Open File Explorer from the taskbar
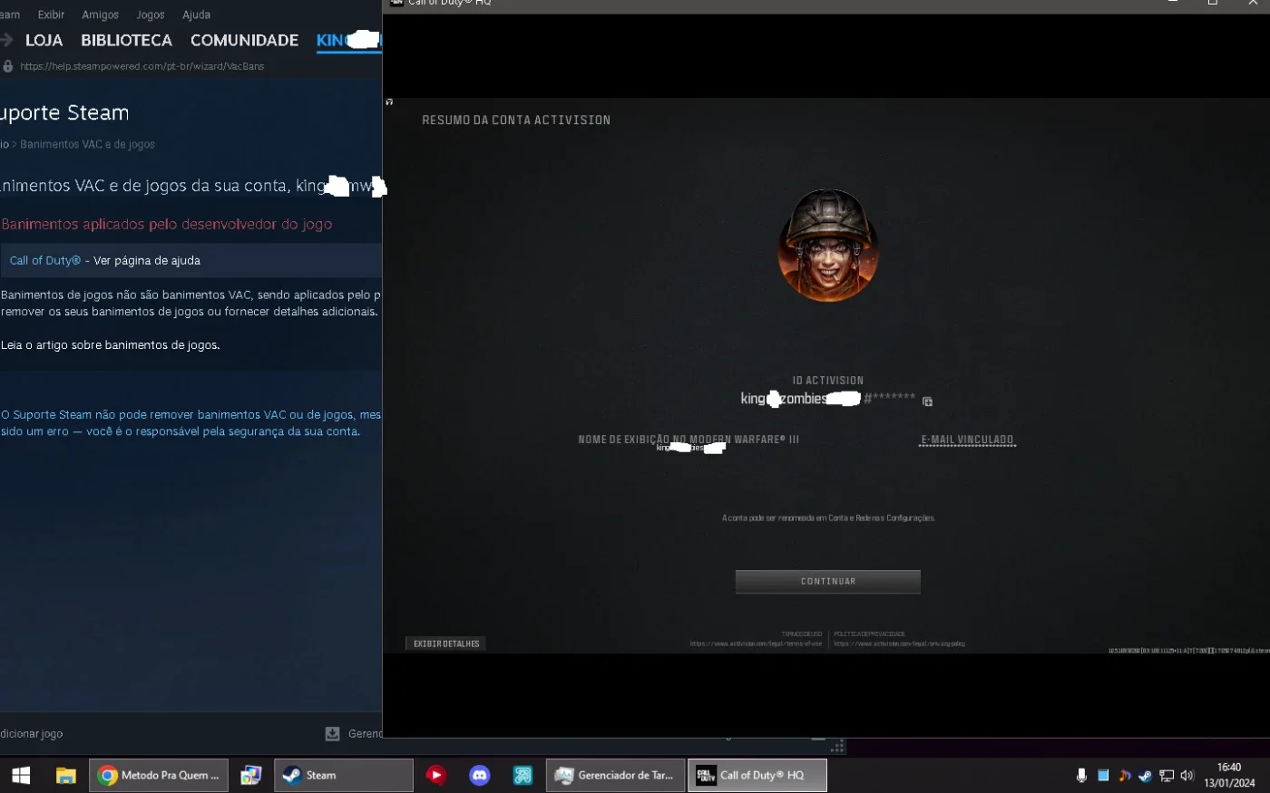1270x793 pixels. click(65, 775)
